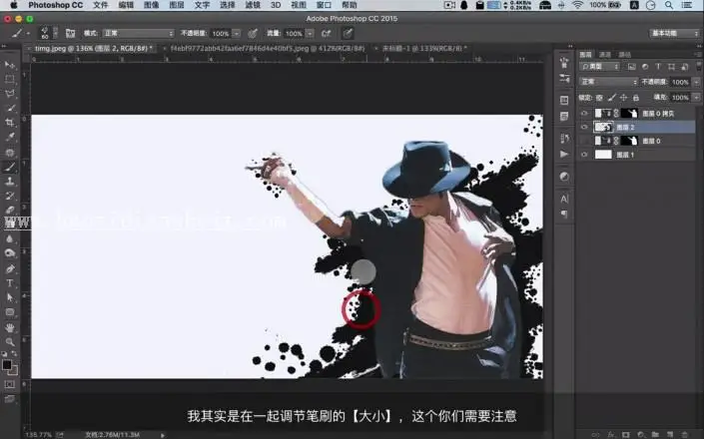Click the background color swatch
Image resolution: width=704 pixels, height=439 pixels.
click(x=13, y=370)
